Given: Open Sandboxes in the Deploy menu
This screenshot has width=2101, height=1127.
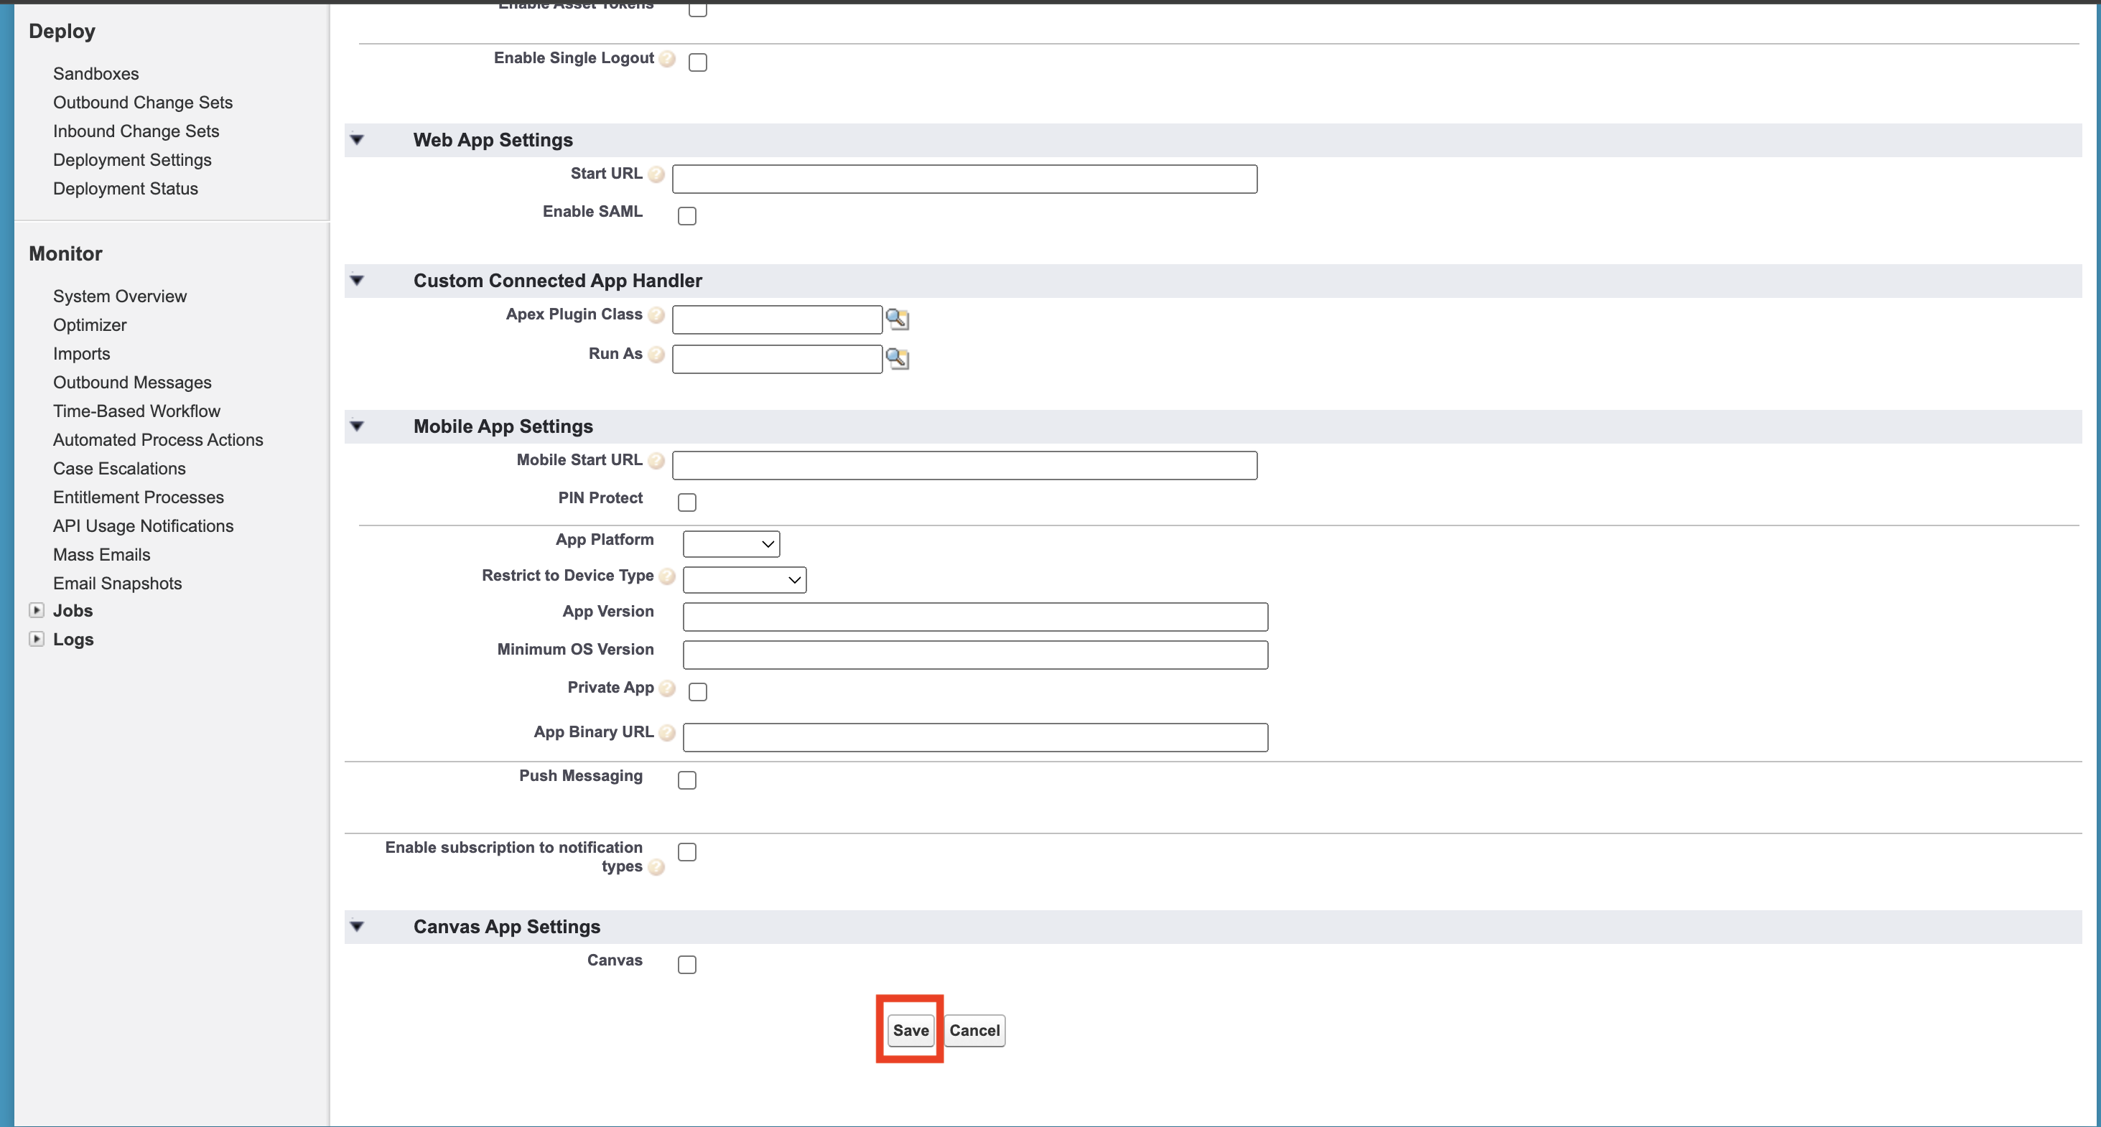Looking at the screenshot, I should (95, 73).
